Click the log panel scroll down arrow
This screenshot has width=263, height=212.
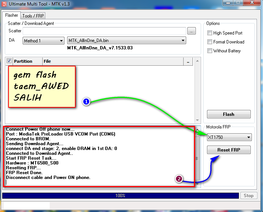coord(197,184)
